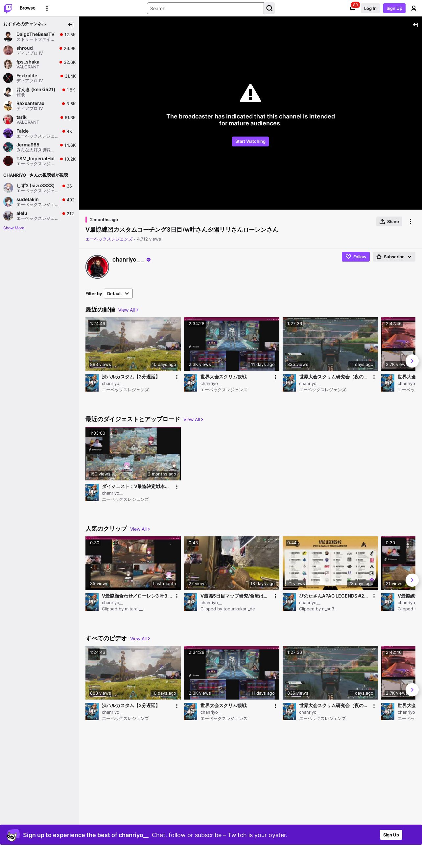This screenshot has width=422, height=845.
Task: Open alelu channel in sidebar
Action: (x=39, y=216)
